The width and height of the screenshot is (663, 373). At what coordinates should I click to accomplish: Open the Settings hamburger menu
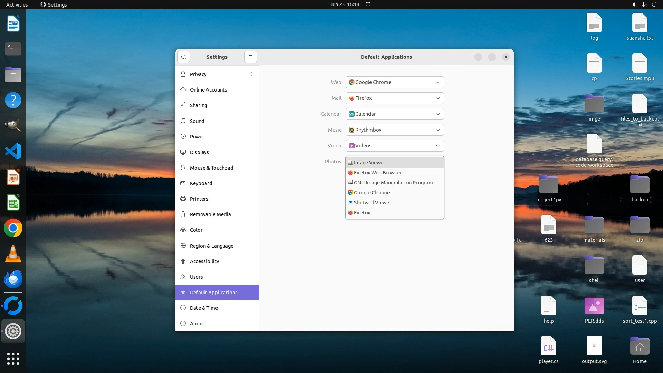tap(251, 57)
